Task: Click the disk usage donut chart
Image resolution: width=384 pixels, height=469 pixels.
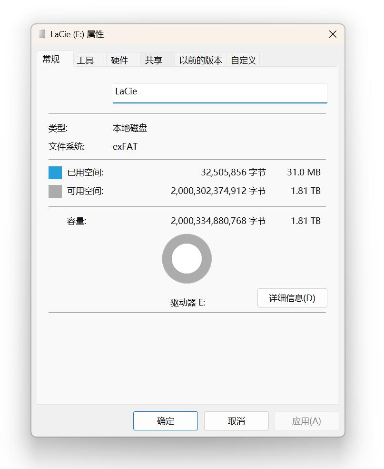Action: pos(187,259)
